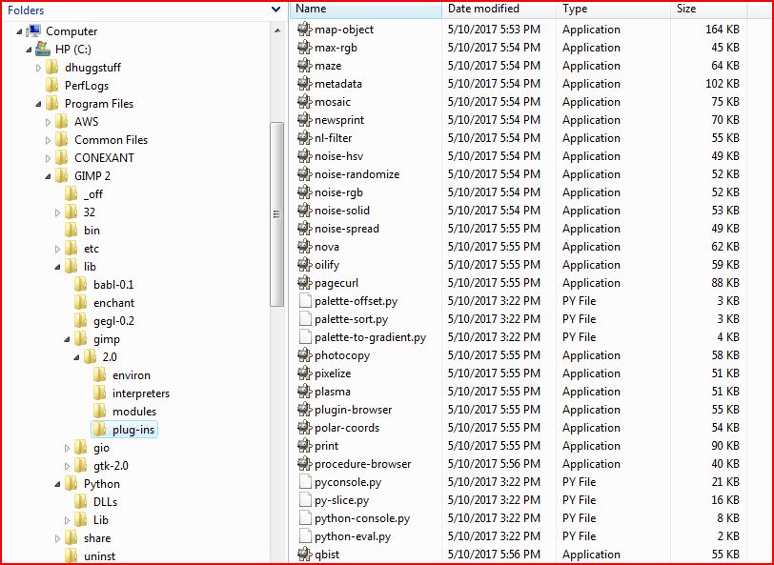Click the photocopy plug-in icon

pos(305,354)
